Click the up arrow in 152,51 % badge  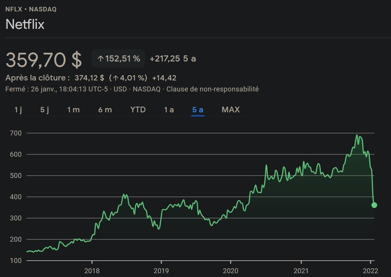pyautogui.click(x=101, y=59)
